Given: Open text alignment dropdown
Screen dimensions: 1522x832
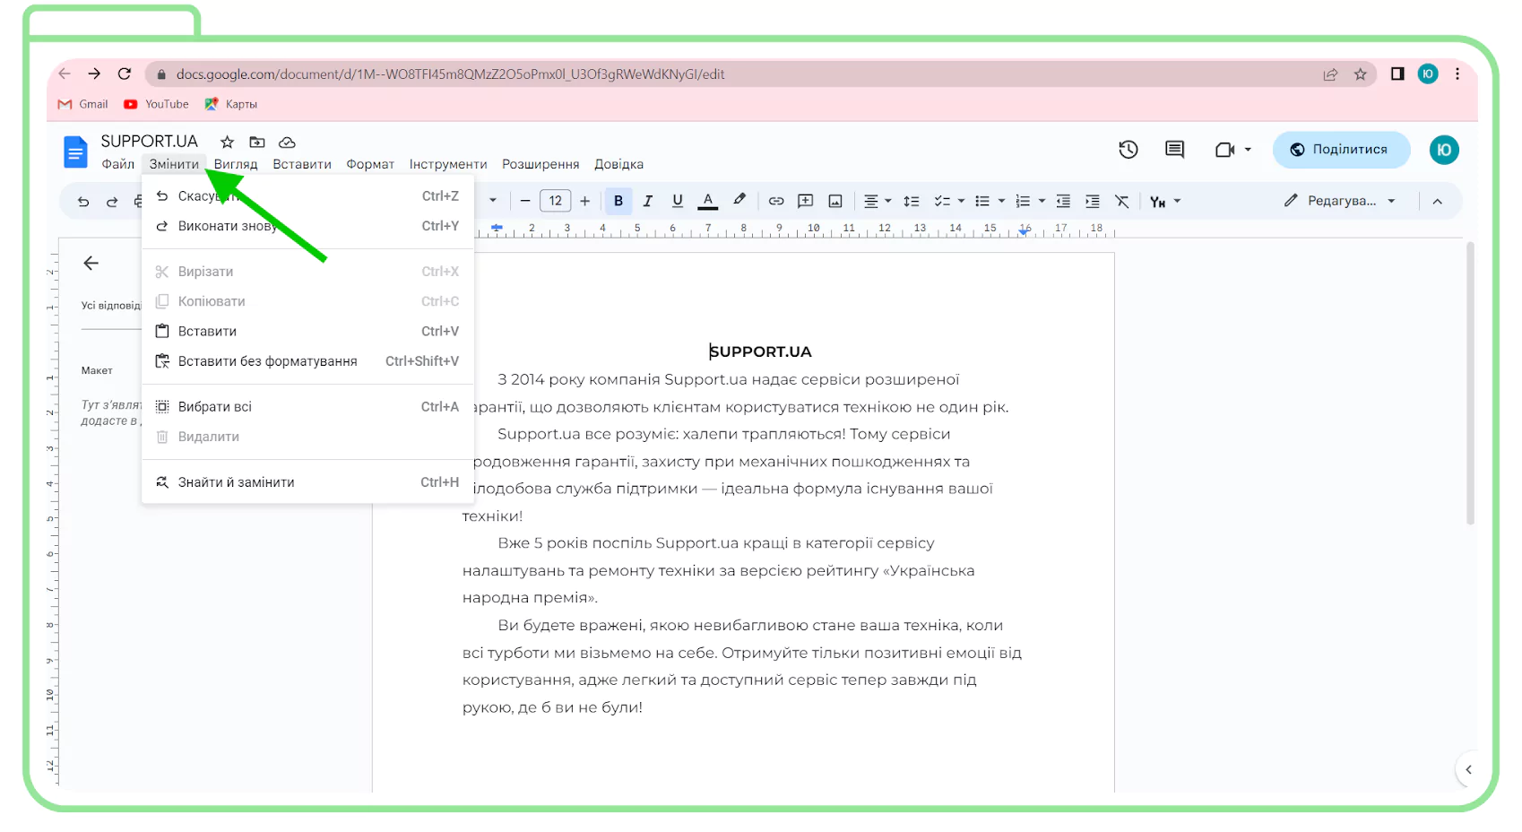Looking at the screenshot, I should (878, 201).
